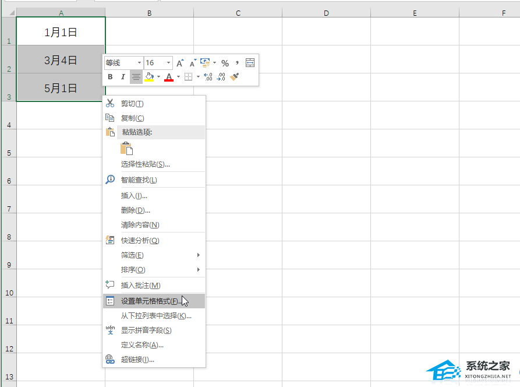This screenshot has height=387, width=520.
Task: Click the accounting number format icon
Action: 206,63
